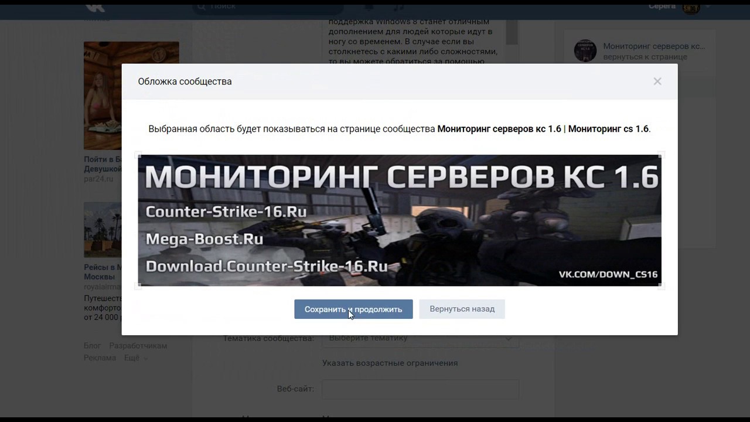Screen dimensions: 750x422
Task: Click the community avatar in right sidebar
Action: click(x=585, y=51)
